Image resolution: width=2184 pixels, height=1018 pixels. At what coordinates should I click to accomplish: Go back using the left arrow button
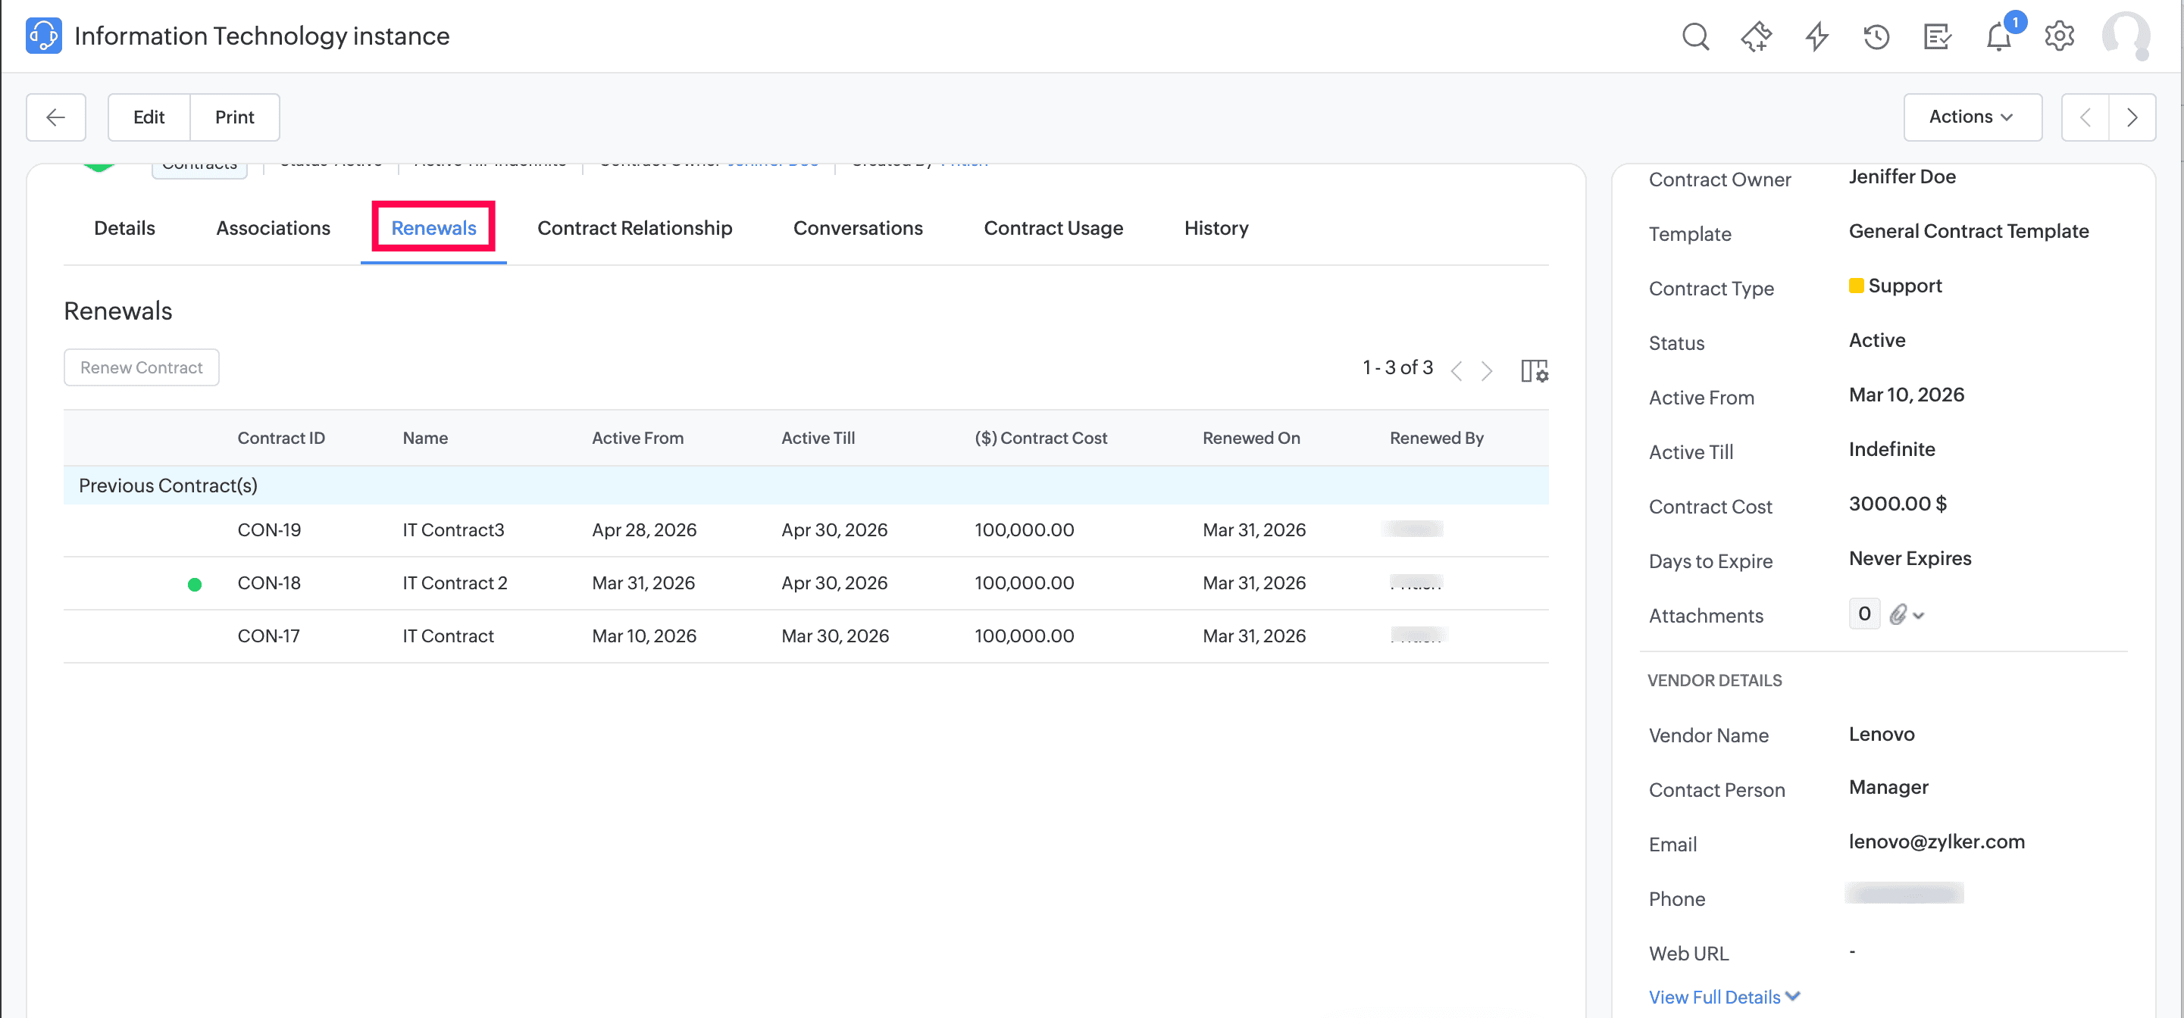pos(56,117)
